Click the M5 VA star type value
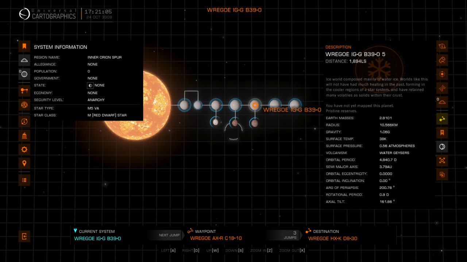This screenshot has width=467, height=262. pos(93,108)
